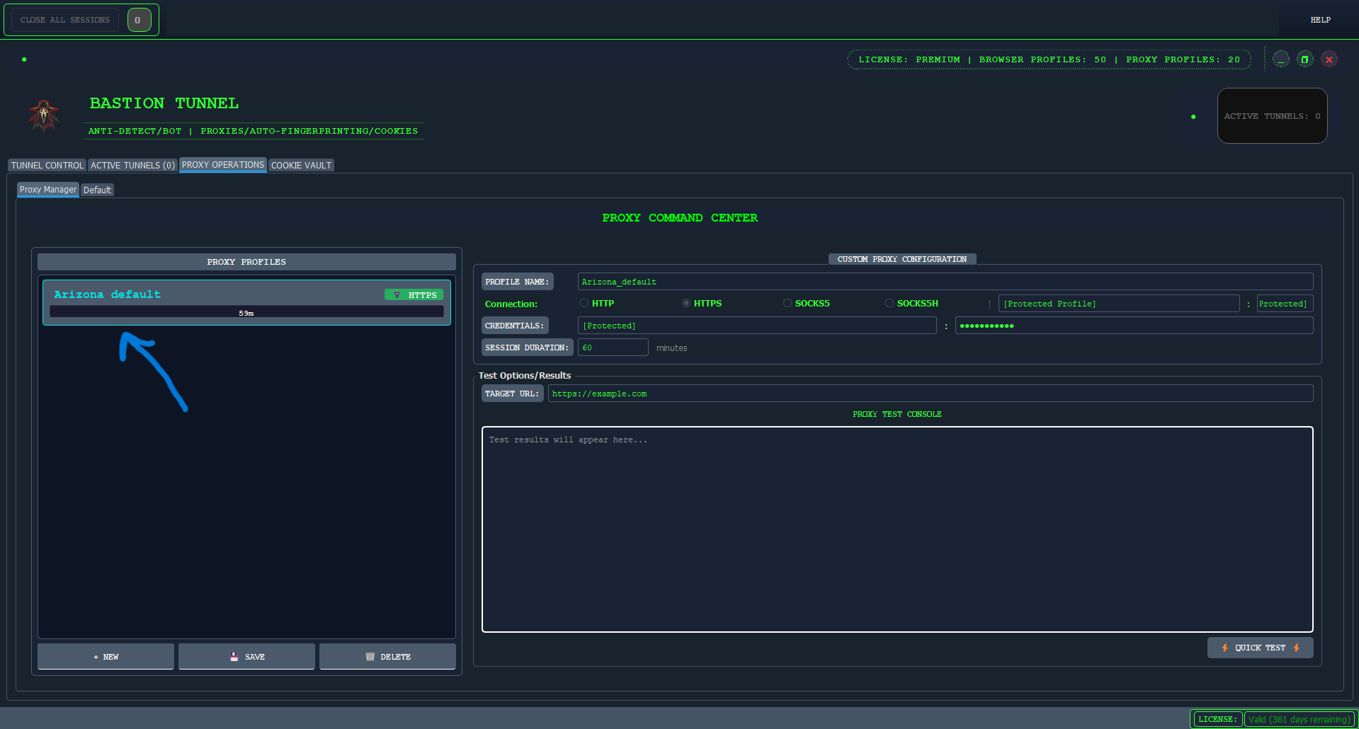Click the Protected Profile host field

pos(1119,304)
